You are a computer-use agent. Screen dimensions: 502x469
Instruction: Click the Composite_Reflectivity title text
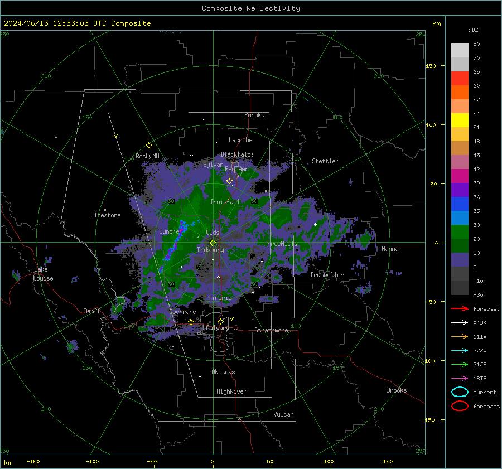251,8
